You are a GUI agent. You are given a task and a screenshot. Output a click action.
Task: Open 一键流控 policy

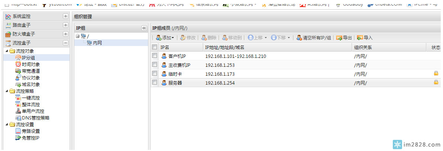[30, 98]
